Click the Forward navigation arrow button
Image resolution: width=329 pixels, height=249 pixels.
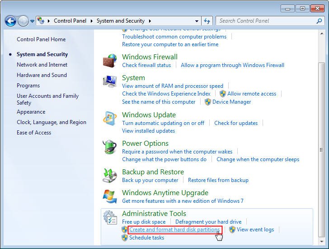click(x=23, y=21)
